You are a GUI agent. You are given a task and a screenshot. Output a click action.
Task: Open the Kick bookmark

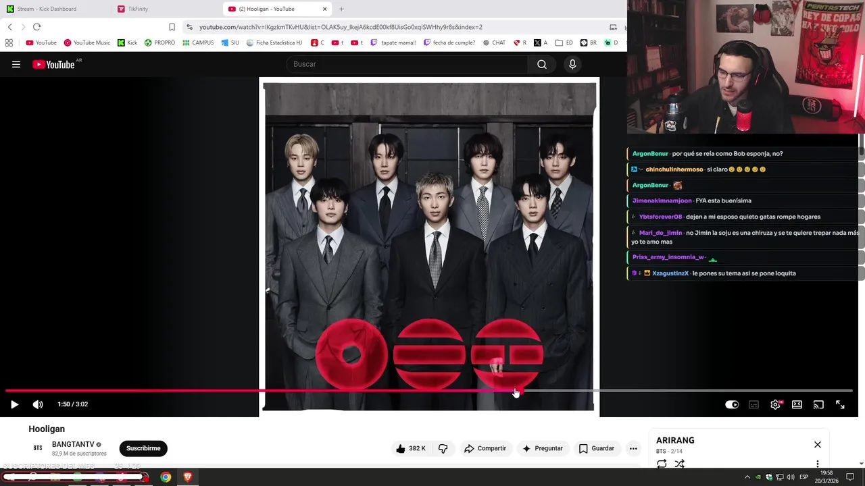tap(127, 43)
